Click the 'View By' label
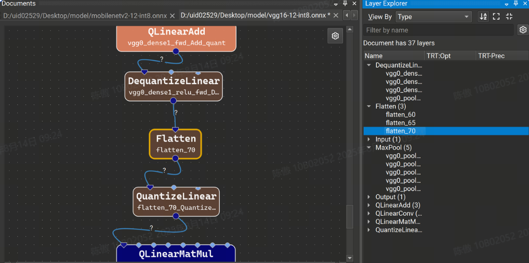This screenshot has height=263, width=529. 380,17
